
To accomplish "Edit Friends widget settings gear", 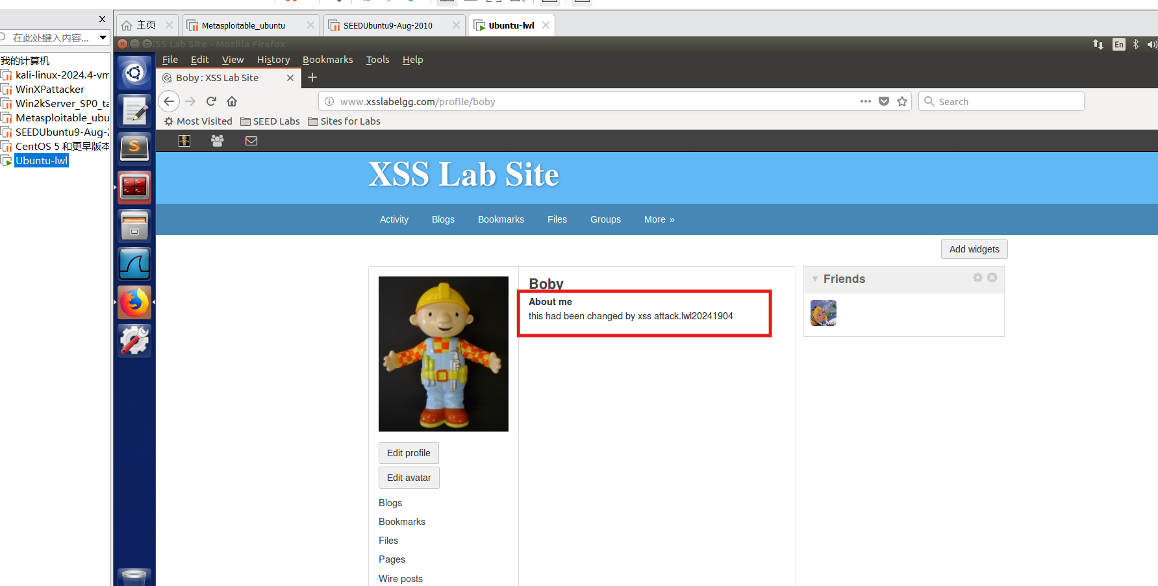I will pyautogui.click(x=977, y=278).
